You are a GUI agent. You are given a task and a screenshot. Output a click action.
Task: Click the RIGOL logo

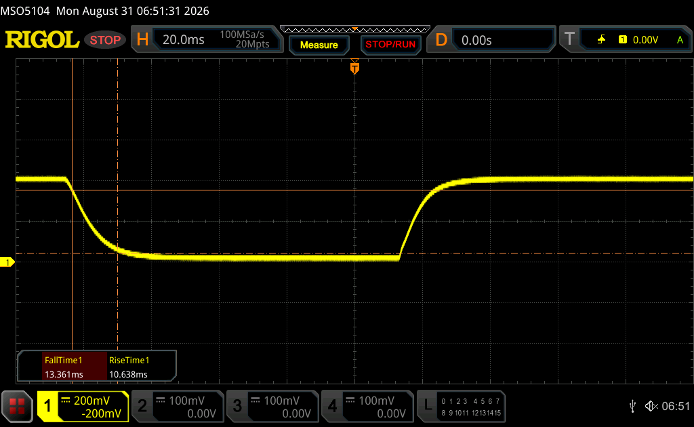[42, 40]
